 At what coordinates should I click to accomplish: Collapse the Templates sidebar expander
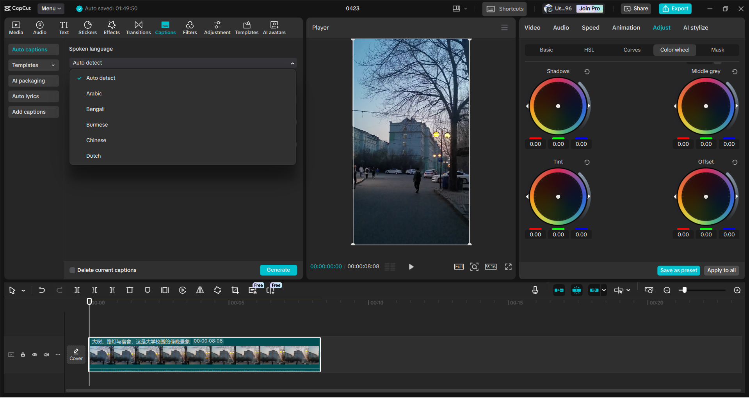click(x=53, y=65)
